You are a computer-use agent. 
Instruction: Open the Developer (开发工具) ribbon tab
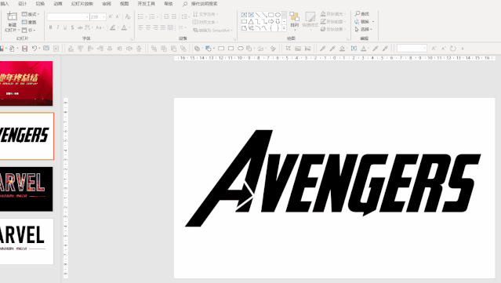147,4
